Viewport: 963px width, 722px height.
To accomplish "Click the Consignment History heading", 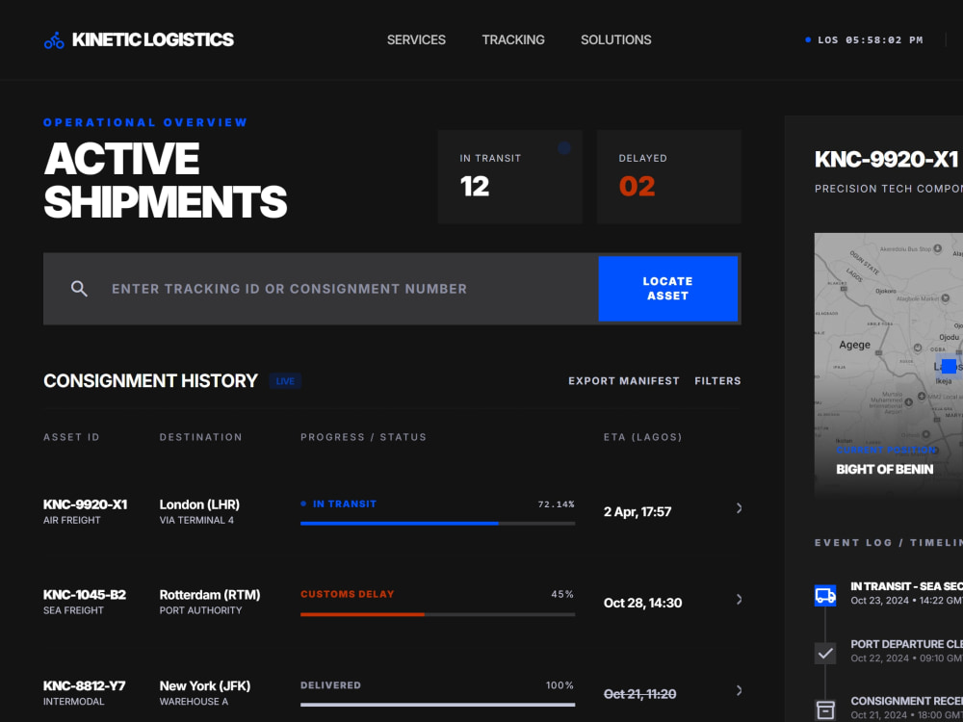I will [150, 380].
